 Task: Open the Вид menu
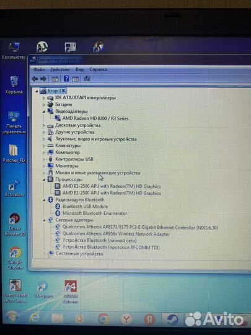click(x=79, y=69)
